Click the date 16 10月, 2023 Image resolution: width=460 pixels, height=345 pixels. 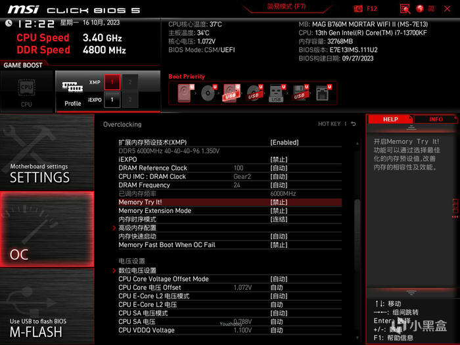pos(101,22)
